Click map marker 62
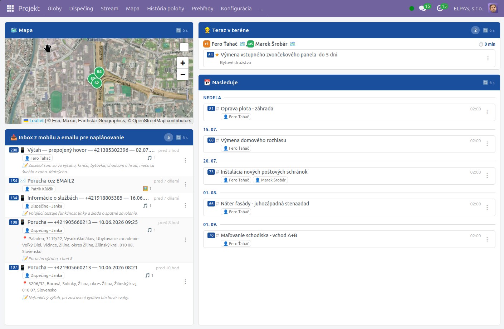 coord(97,83)
